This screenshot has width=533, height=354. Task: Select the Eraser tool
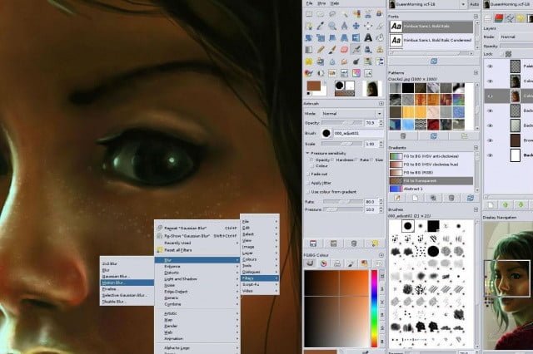pos(344,50)
